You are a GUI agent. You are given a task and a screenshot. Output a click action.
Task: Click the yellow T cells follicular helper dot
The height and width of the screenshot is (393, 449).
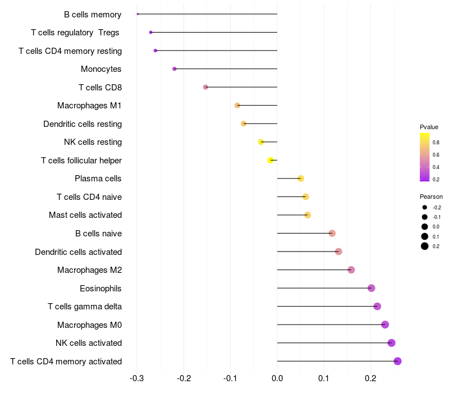(271, 160)
